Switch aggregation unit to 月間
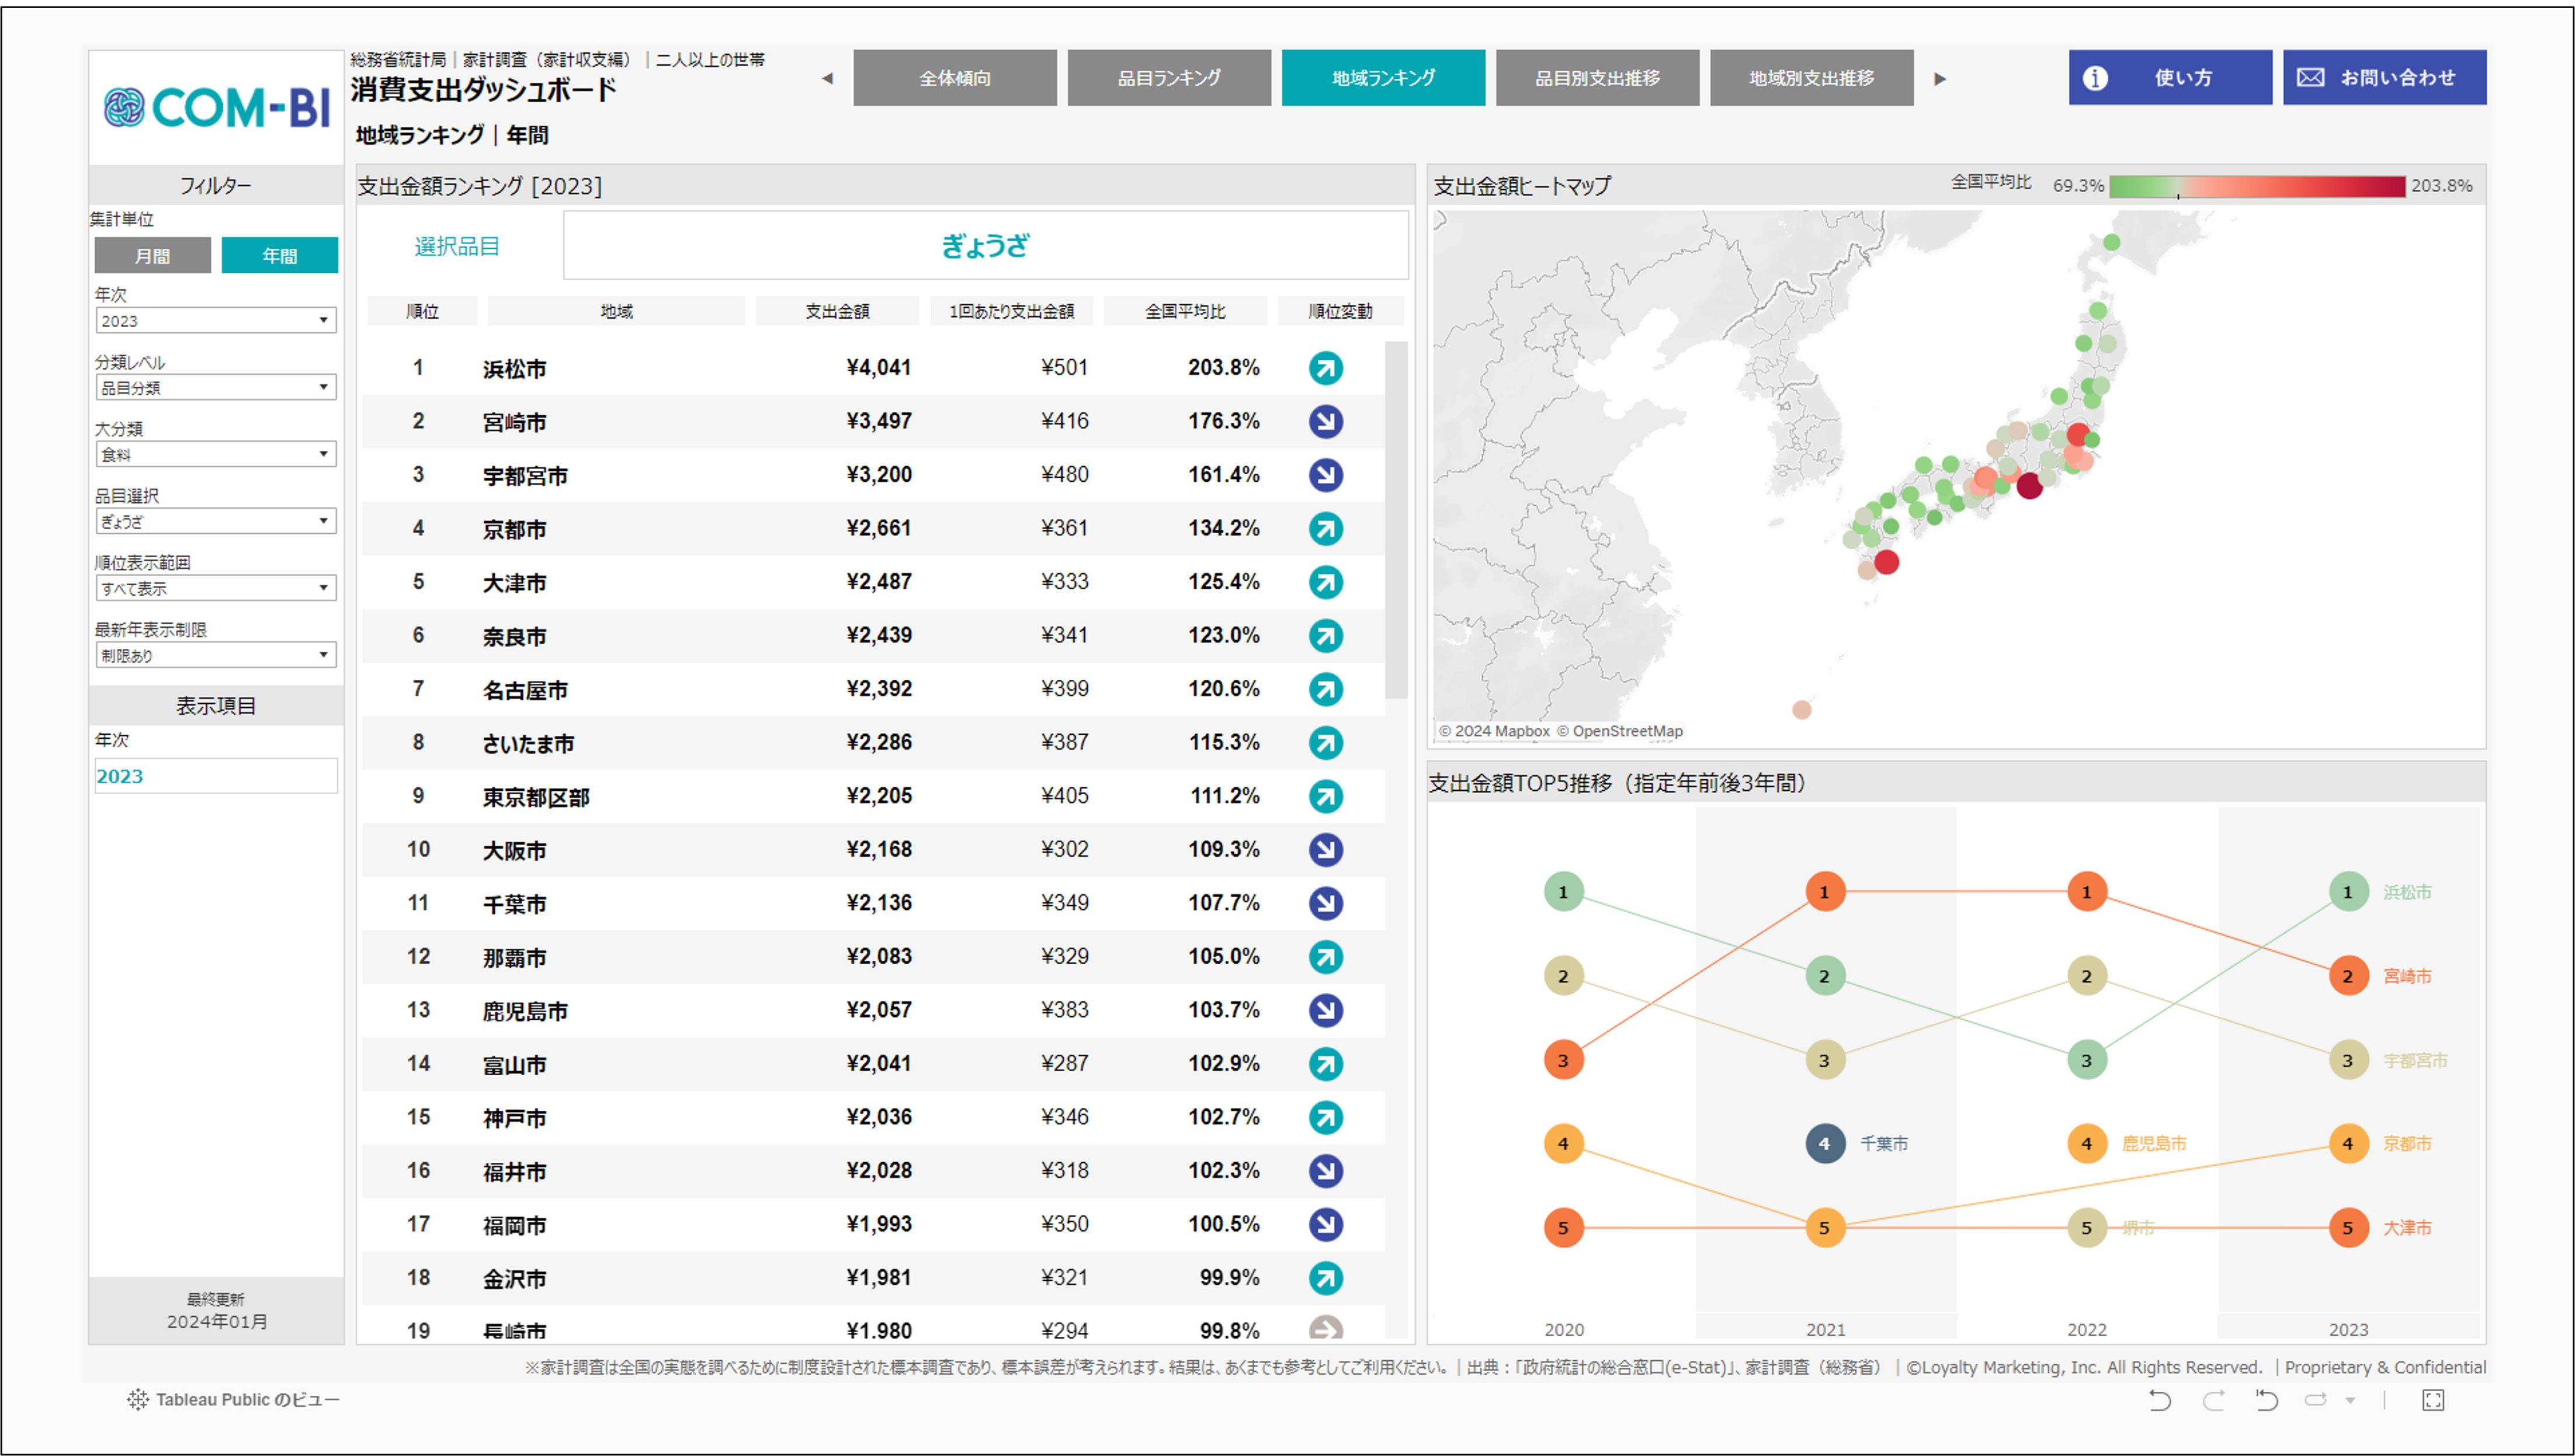 (152, 255)
